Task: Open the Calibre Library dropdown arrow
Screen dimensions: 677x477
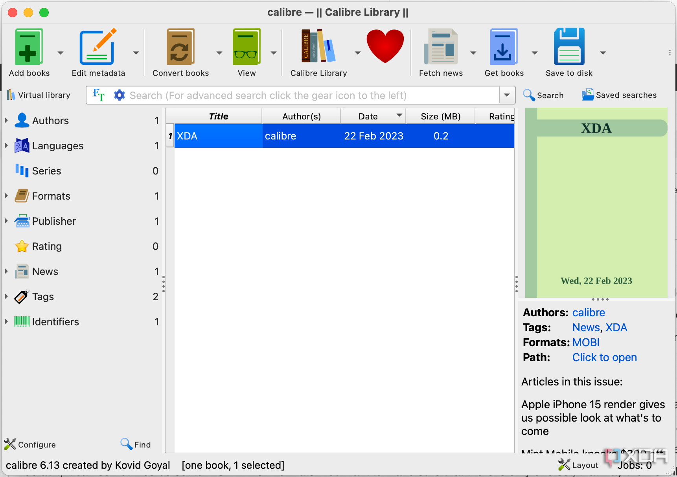Action: [x=358, y=53]
